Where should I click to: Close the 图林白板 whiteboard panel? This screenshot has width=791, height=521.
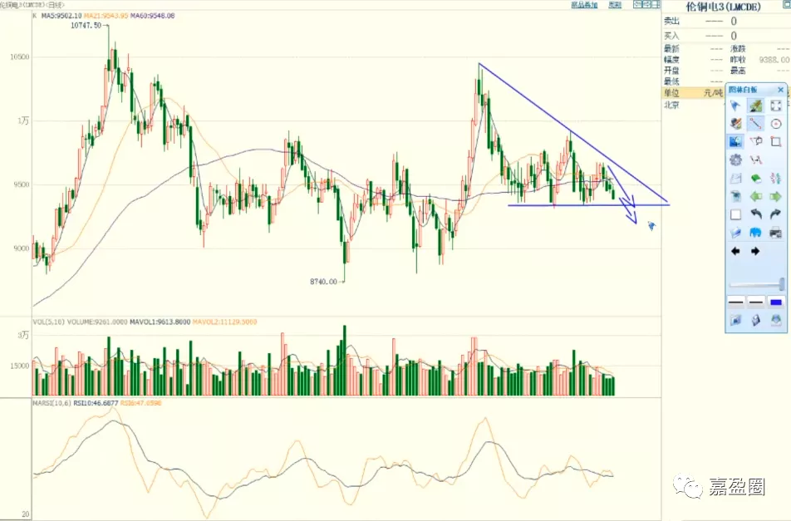pyautogui.click(x=780, y=90)
